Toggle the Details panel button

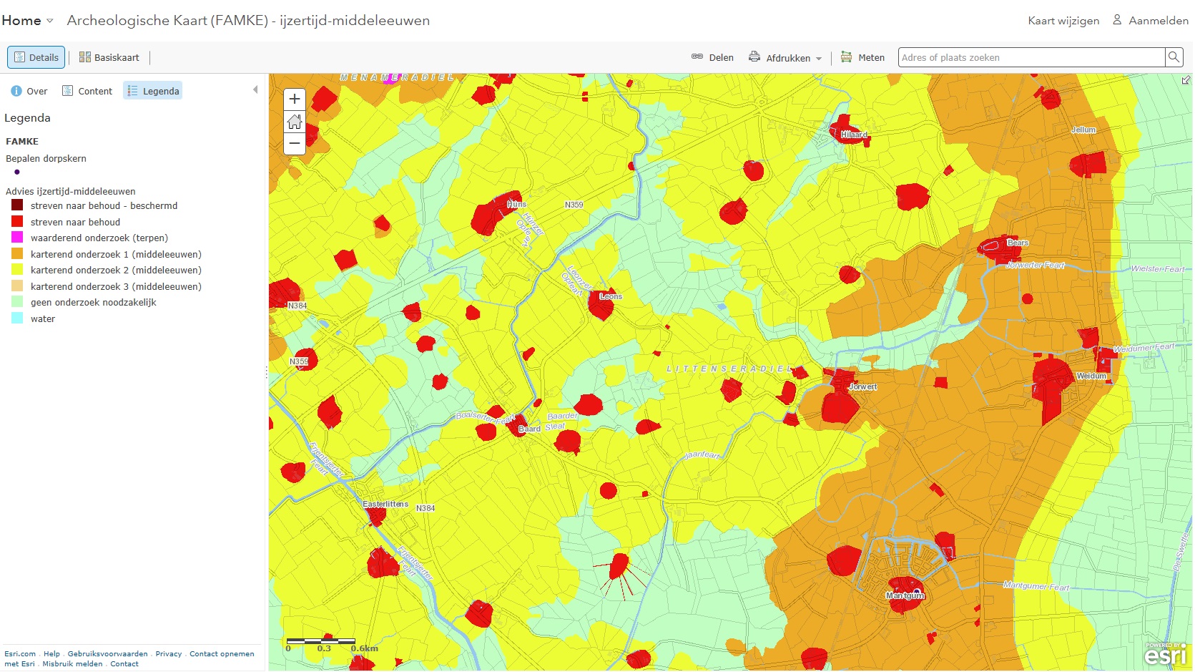(36, 57)
